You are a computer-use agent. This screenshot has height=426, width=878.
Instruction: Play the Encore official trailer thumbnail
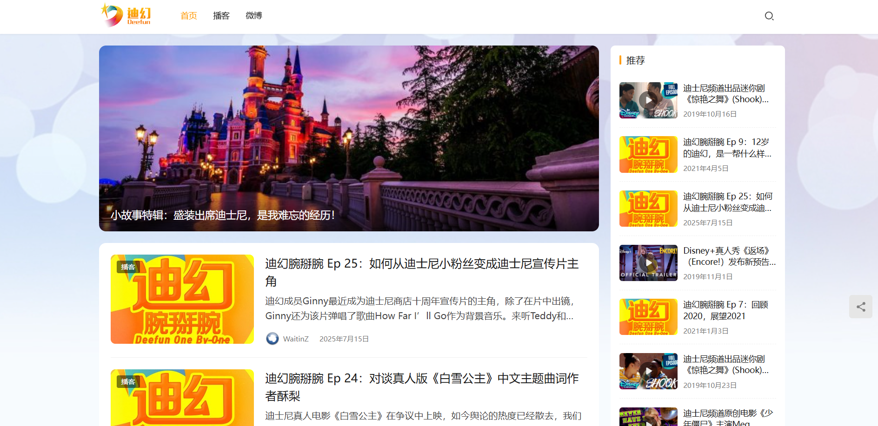[x=648, y=263]
